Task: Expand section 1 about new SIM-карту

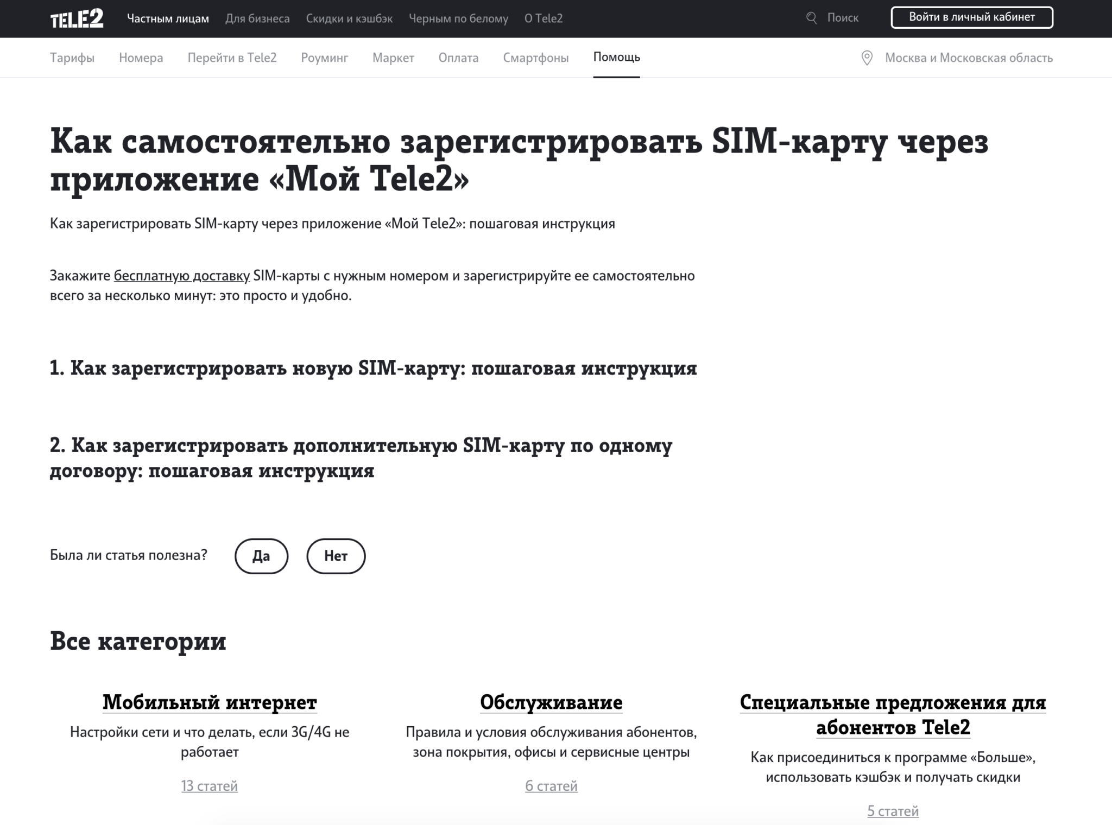Action: click(x=373, y=369)
